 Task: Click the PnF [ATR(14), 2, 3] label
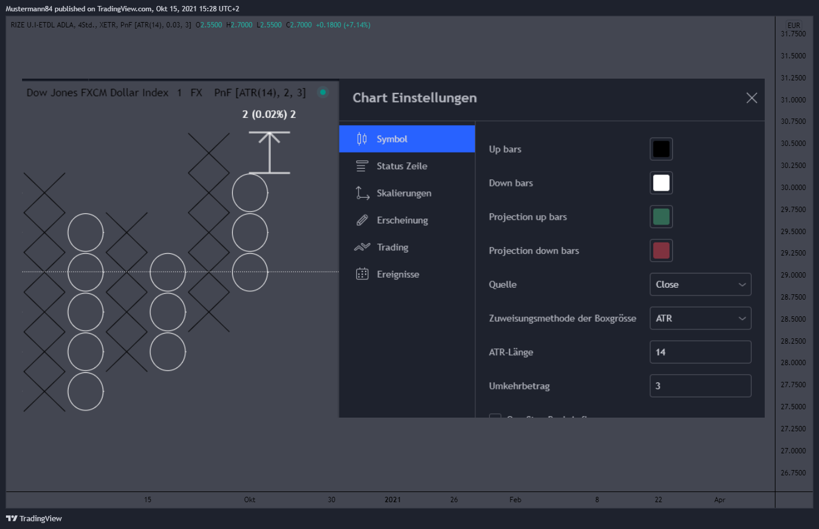tap(260, 92)
